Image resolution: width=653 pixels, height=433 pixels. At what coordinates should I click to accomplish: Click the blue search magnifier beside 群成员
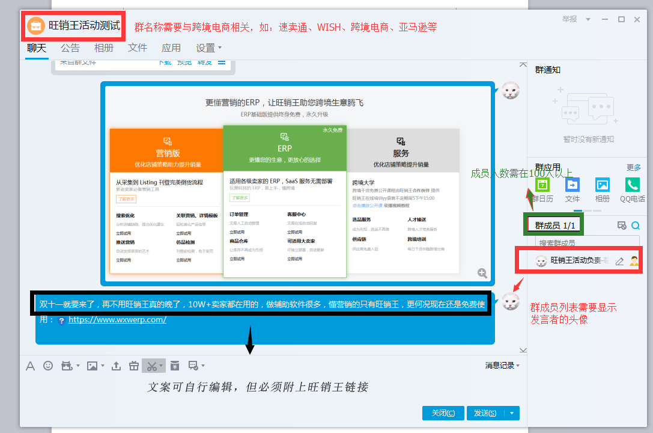pos(636,226)
